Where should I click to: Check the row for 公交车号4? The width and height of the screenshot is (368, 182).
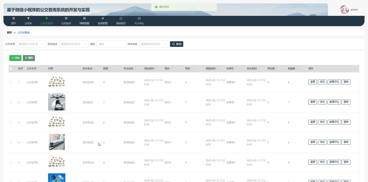pos(10,163)
